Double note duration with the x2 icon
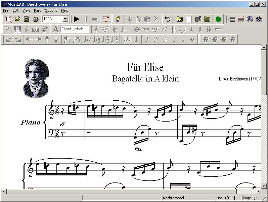 (87, 39)
